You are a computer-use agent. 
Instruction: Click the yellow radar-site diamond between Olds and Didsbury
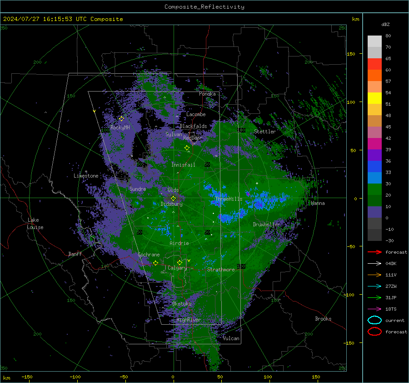[173, 198]
